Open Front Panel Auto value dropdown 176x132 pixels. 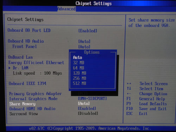click(x=84, y=47)
